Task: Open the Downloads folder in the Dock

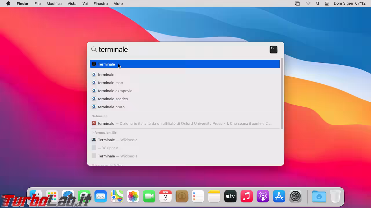Action: (x=319, y=196)
